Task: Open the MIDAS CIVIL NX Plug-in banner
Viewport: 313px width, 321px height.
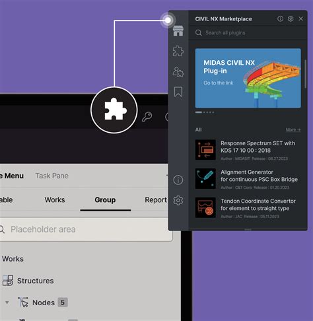Action: click(x=248, y=78)
